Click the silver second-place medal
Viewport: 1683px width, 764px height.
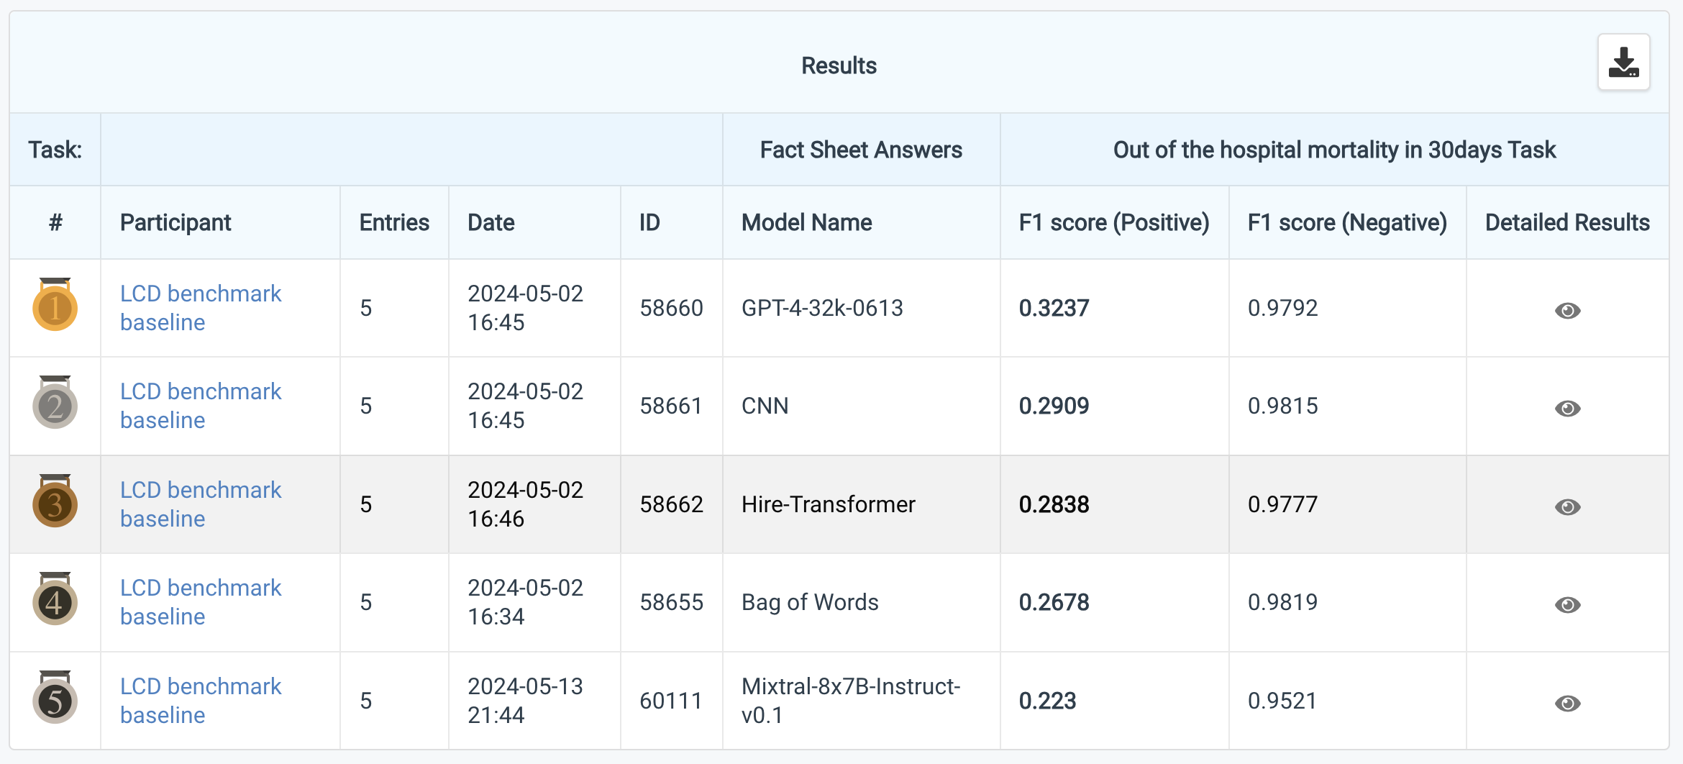[55, 404]
